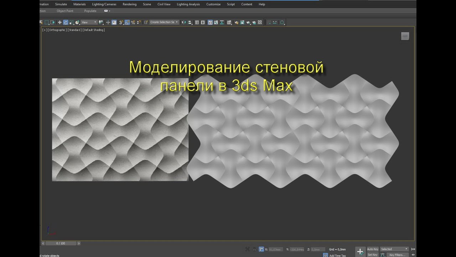
Task: Click the Z coordinate field
Action: click(318, 249)
